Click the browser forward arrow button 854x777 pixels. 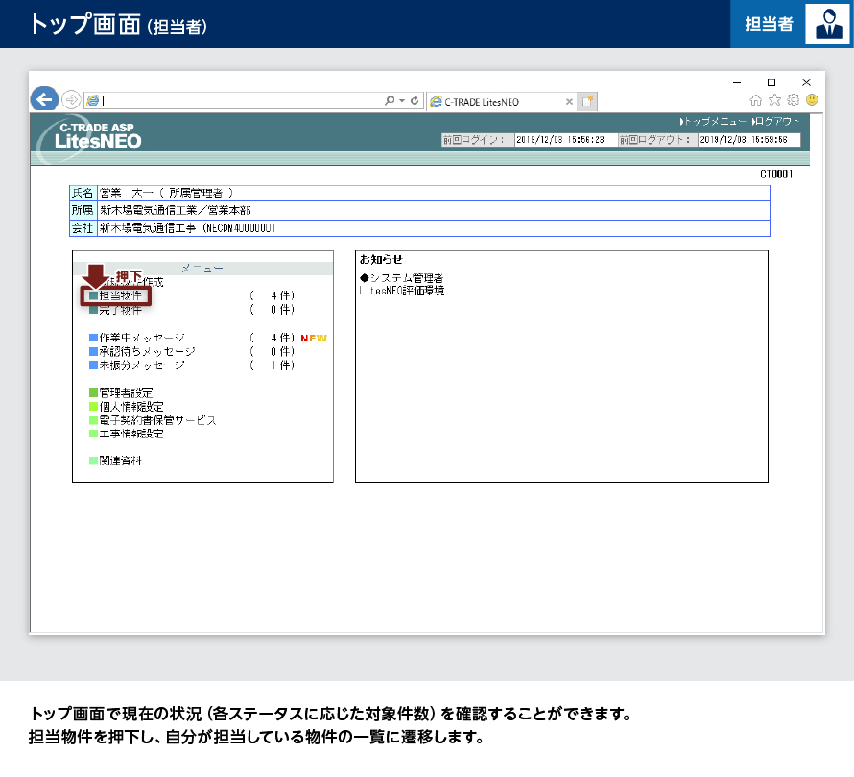pos(71,100)
